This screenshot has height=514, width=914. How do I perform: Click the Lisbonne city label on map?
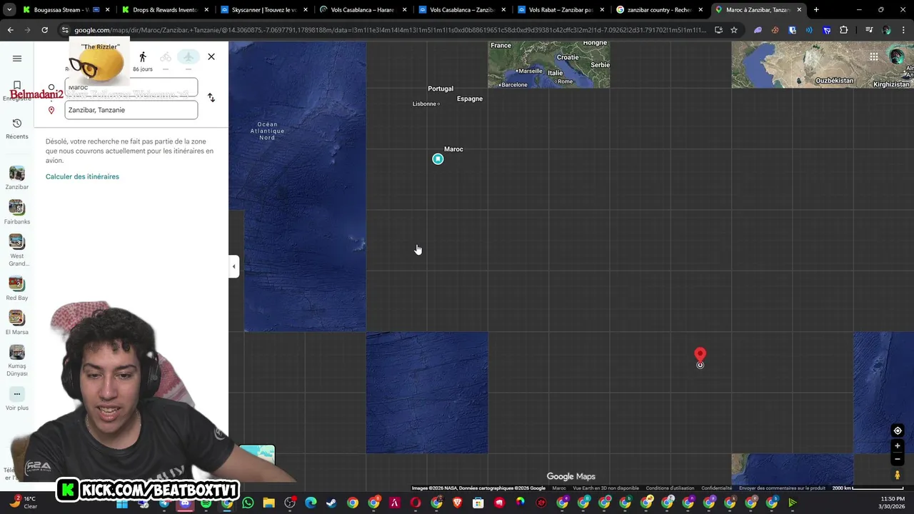(x=424, y=104)
